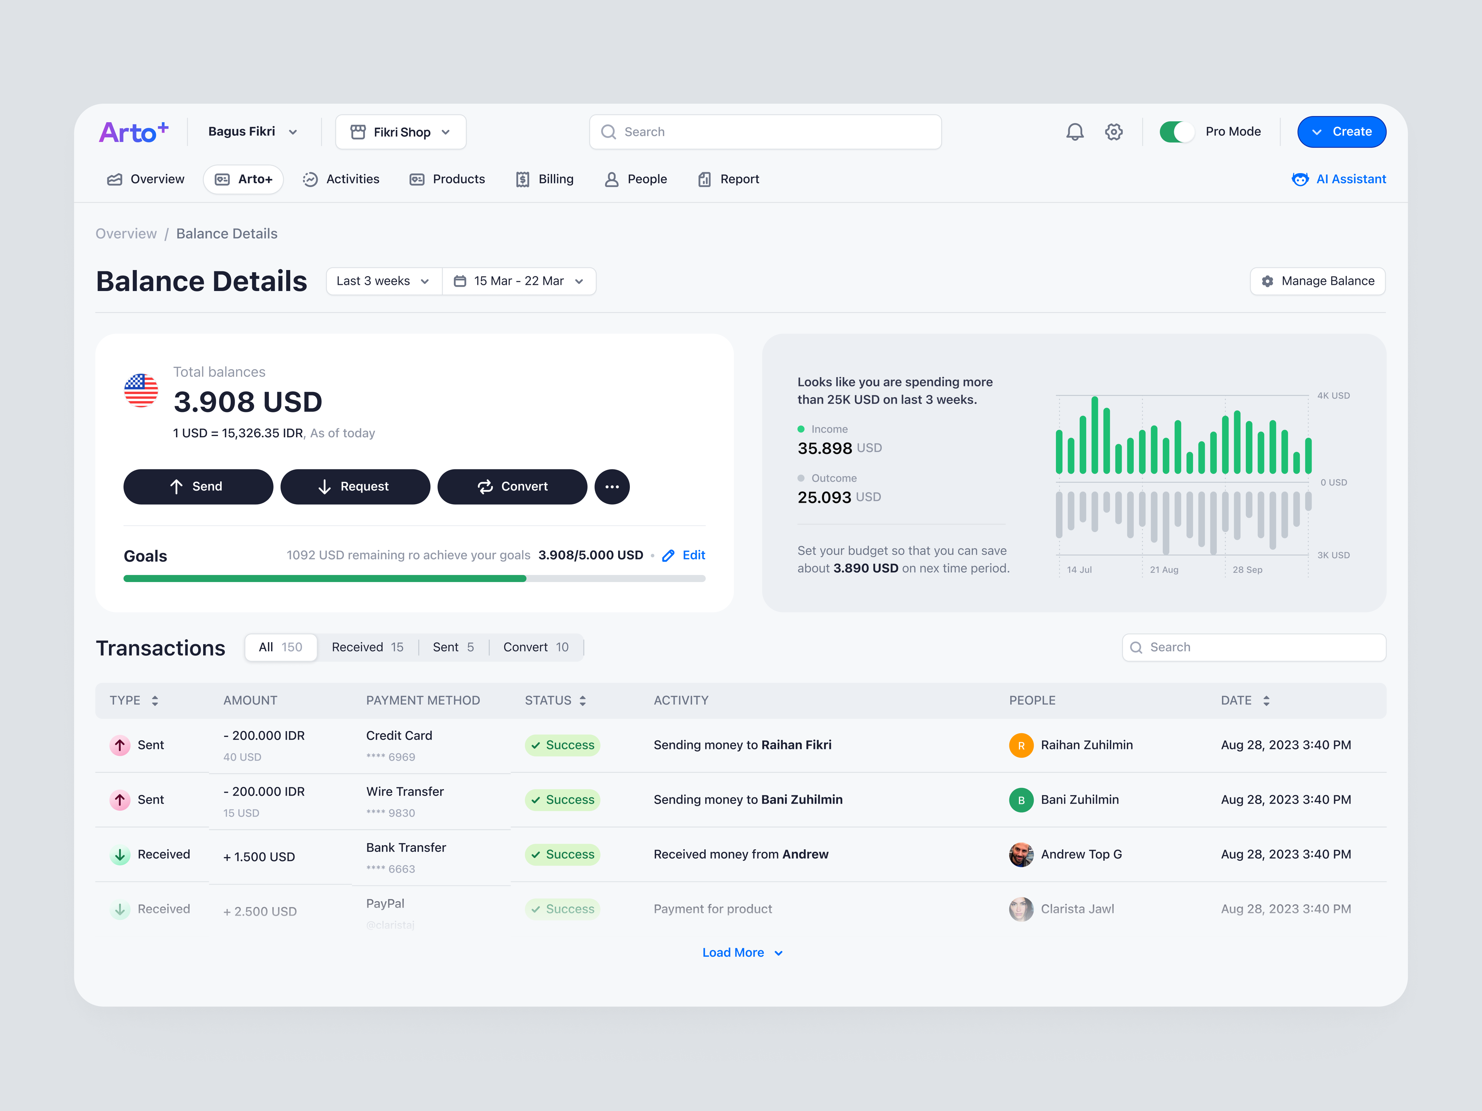Expand the Bagus Fikri account menu
Image resolution: width=1482 pixels, height=1111 pixels.
coord(252,131)
